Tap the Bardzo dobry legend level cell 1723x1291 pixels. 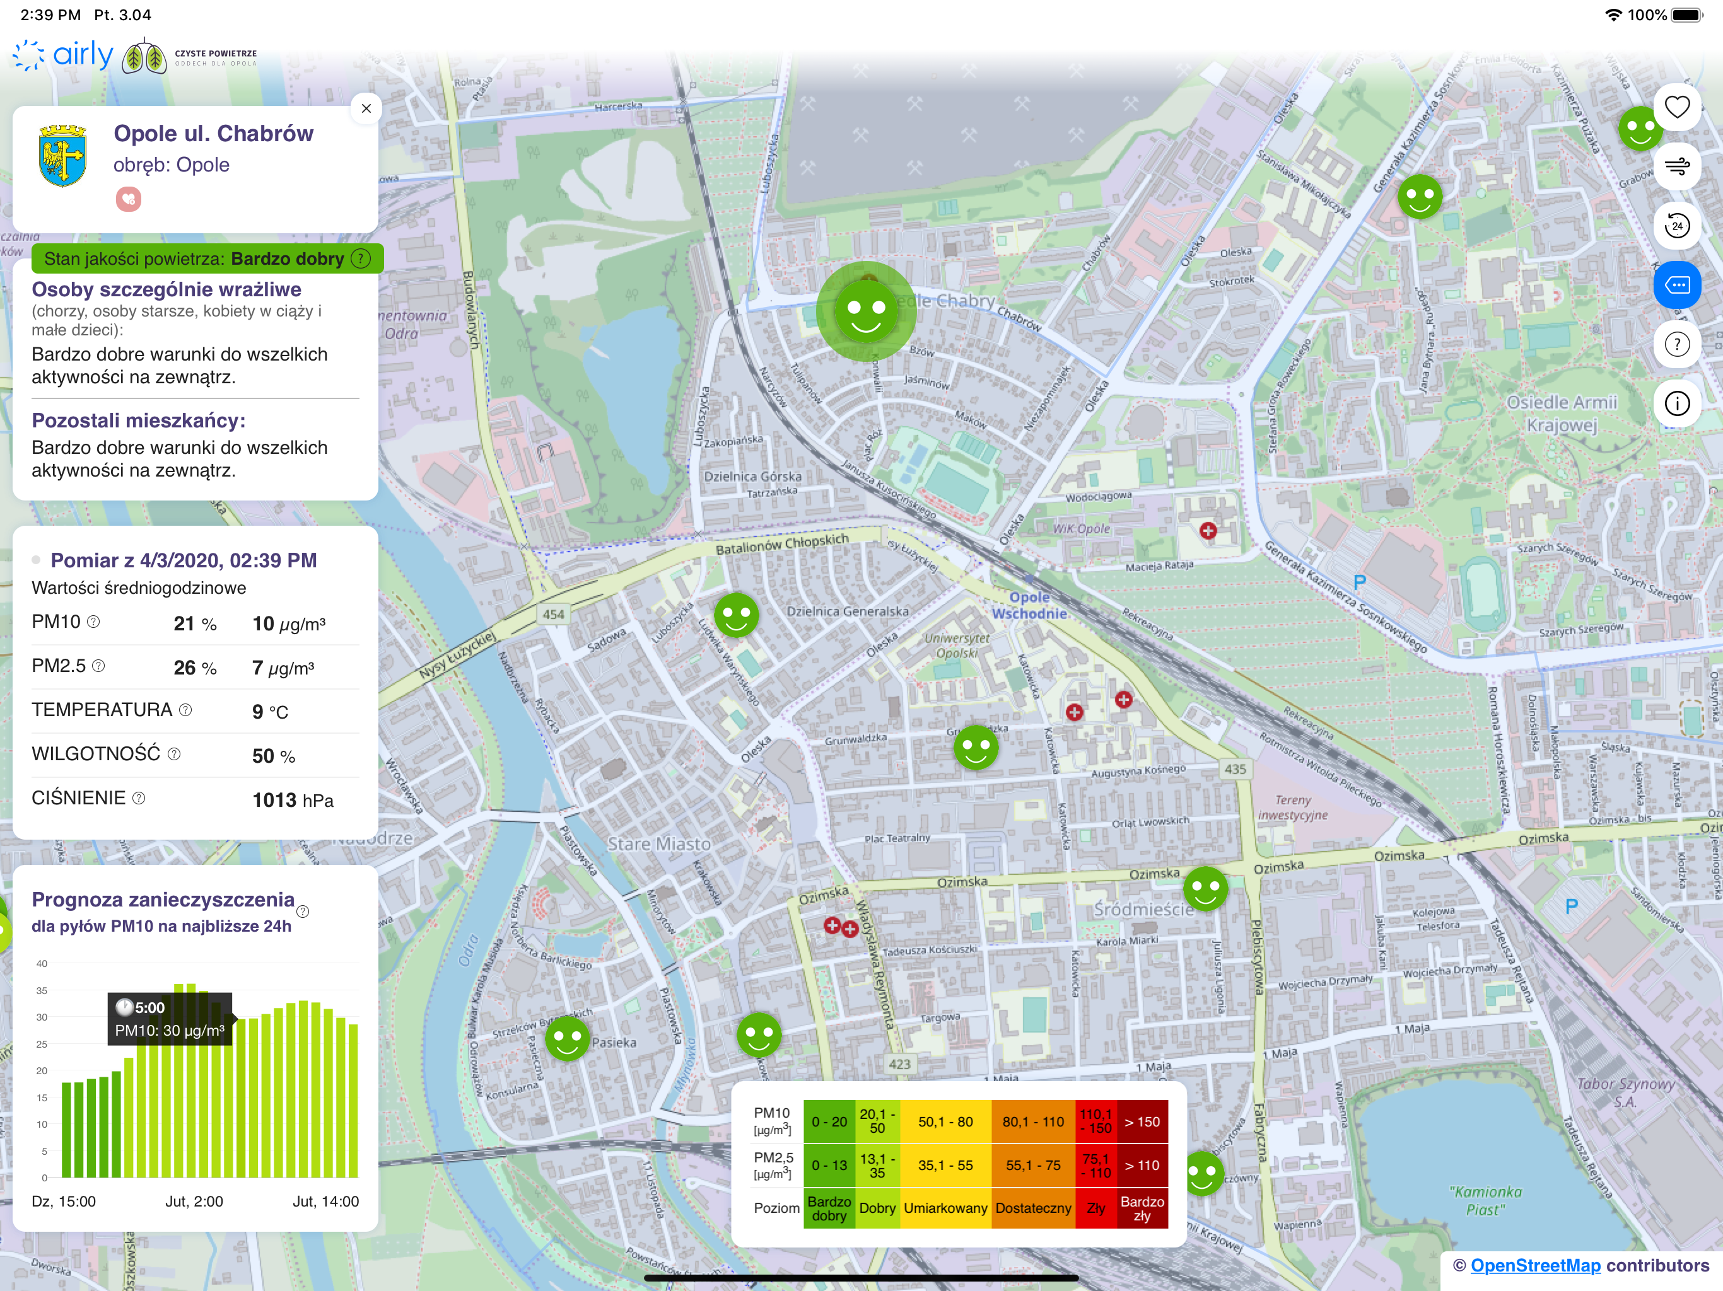point(829,1208)
